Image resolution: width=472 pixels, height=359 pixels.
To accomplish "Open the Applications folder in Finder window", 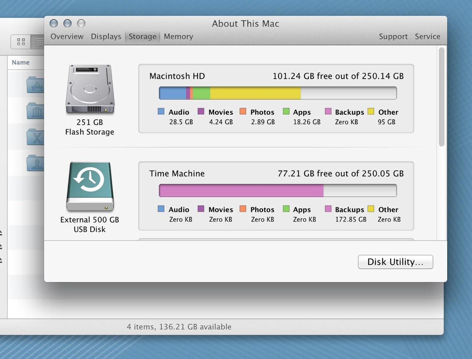I will pos(35,85).
